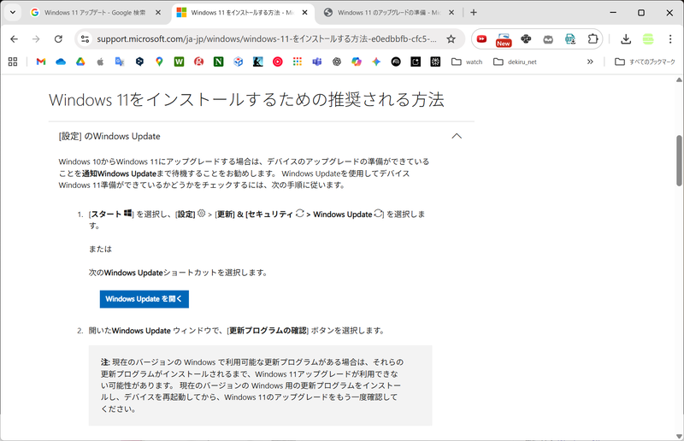Screen dimensions: 684x441
Task: Open the apps grid shortcut in bookmarks bar
Action: (13, 62)
